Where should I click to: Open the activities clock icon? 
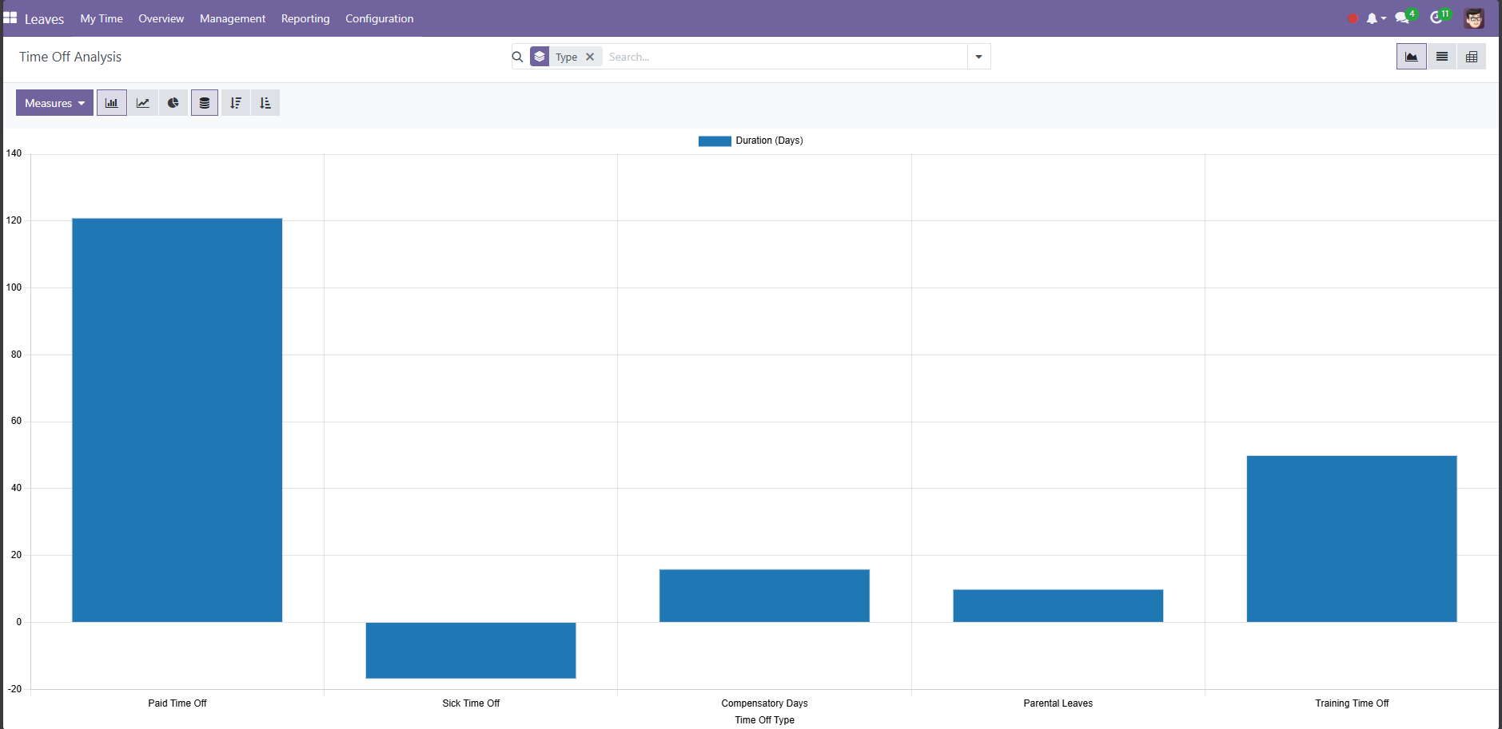pos(1437,18)
